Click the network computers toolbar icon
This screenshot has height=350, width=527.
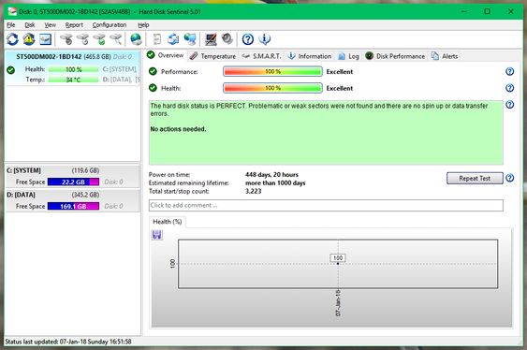pos(190,39)
